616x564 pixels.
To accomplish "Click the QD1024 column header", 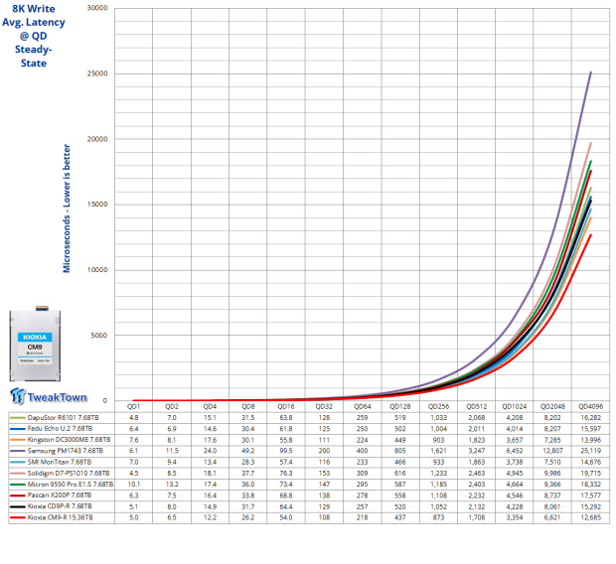I will pos(515,406).
